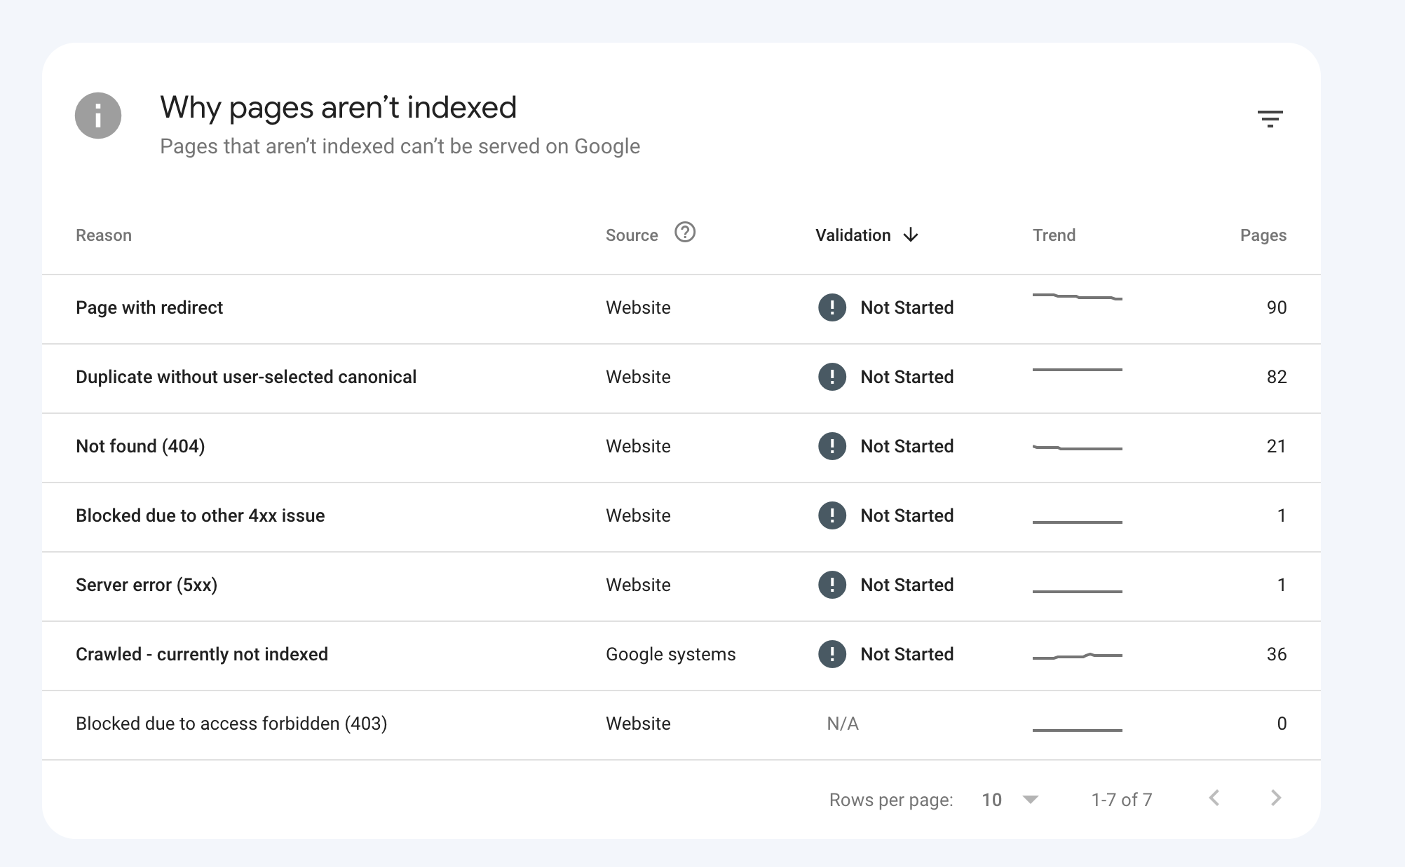Click warning icon on Not found (404) row
Screen dimensions: 1405x867
click(x=832, y=446)
